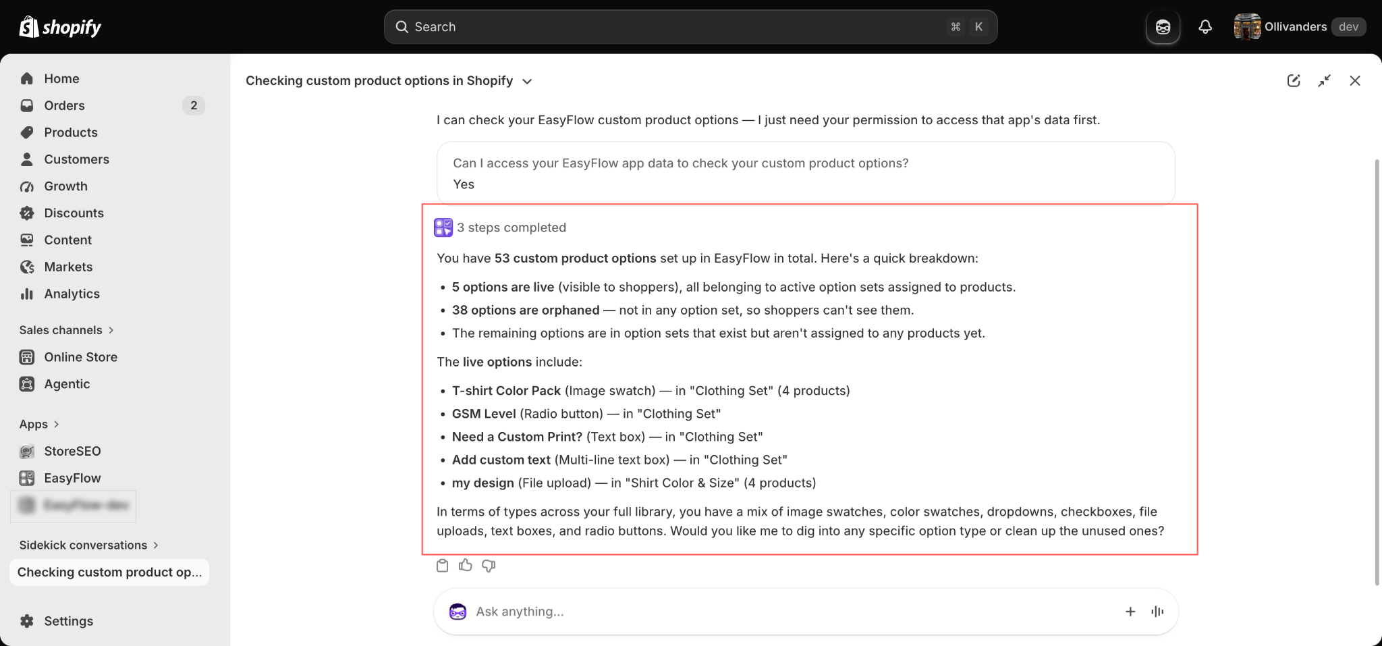
Task: Click the Home house icon
Action: pyautogui.click(x=27, y=78)
